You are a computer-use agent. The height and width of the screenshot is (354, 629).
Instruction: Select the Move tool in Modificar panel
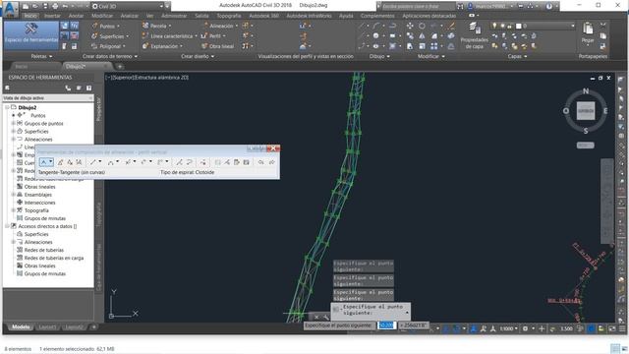click(410, 27)
